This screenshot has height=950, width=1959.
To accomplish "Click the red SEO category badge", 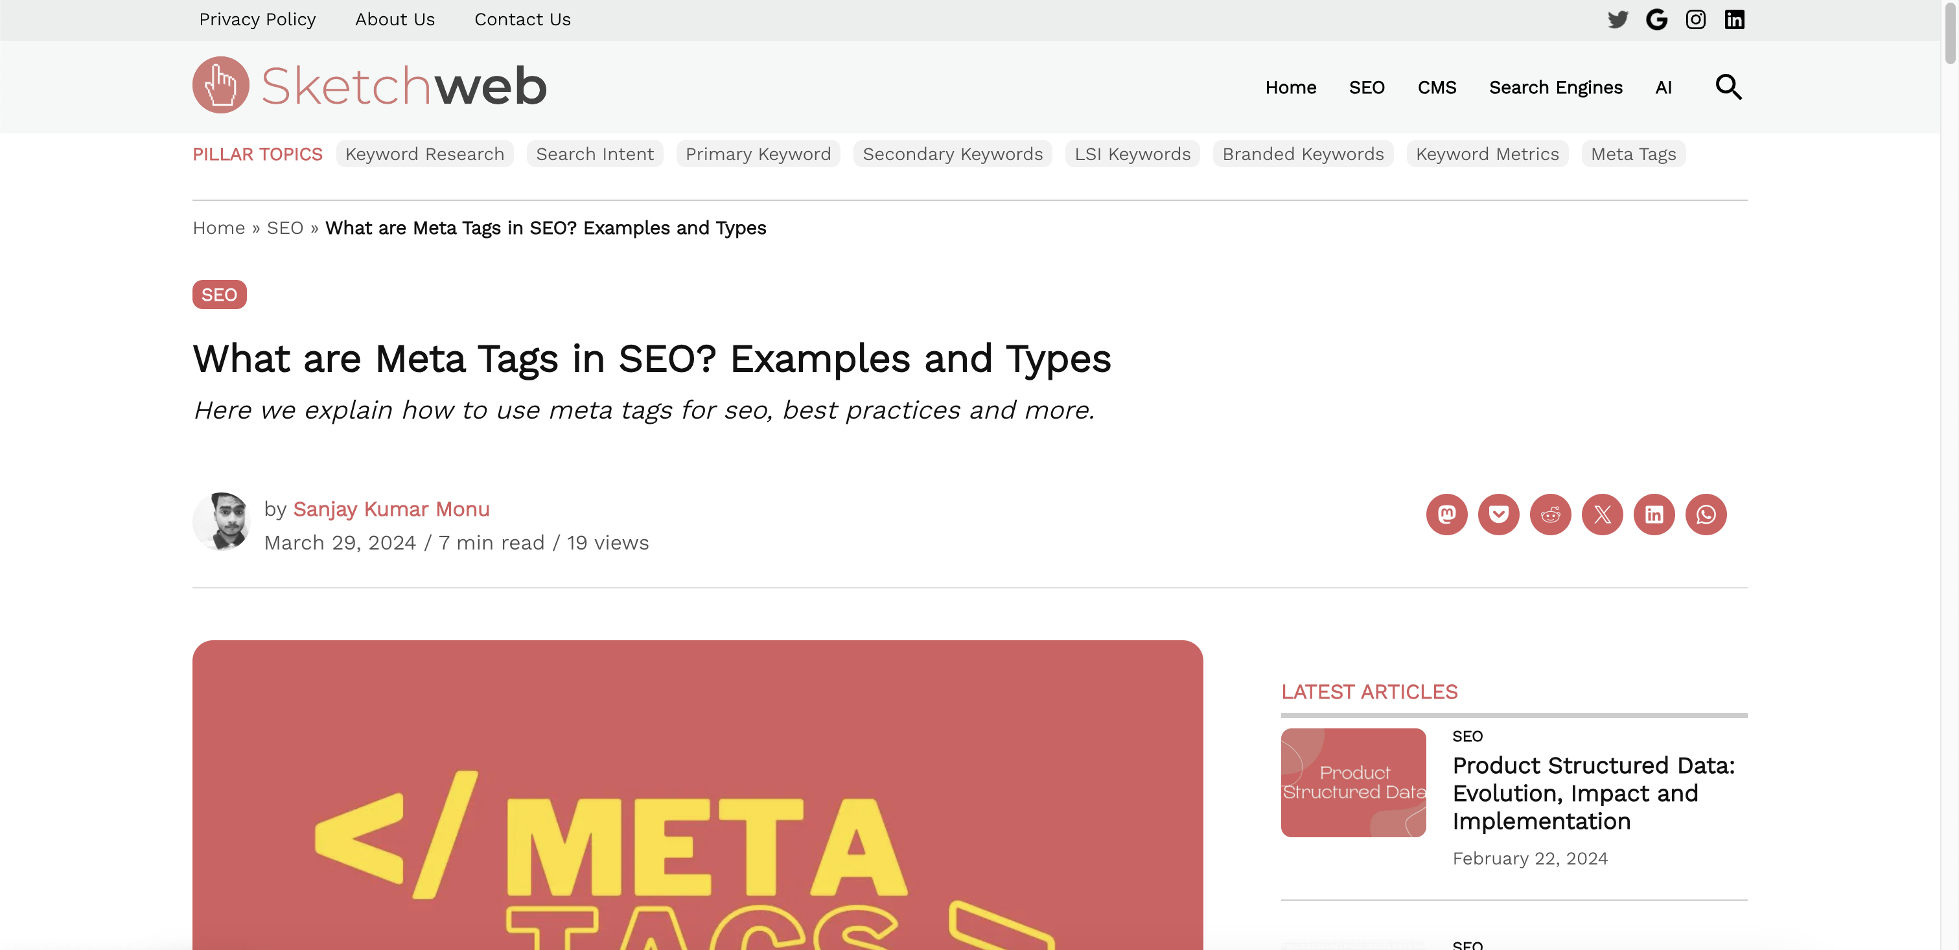I will pyautogui.click(x=219, y=294).
